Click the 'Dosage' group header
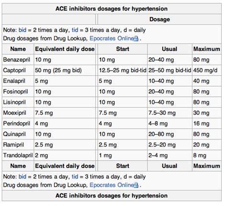Image resolution: width=227 pixels, height=206 pixels. click(x=159, y=19)
